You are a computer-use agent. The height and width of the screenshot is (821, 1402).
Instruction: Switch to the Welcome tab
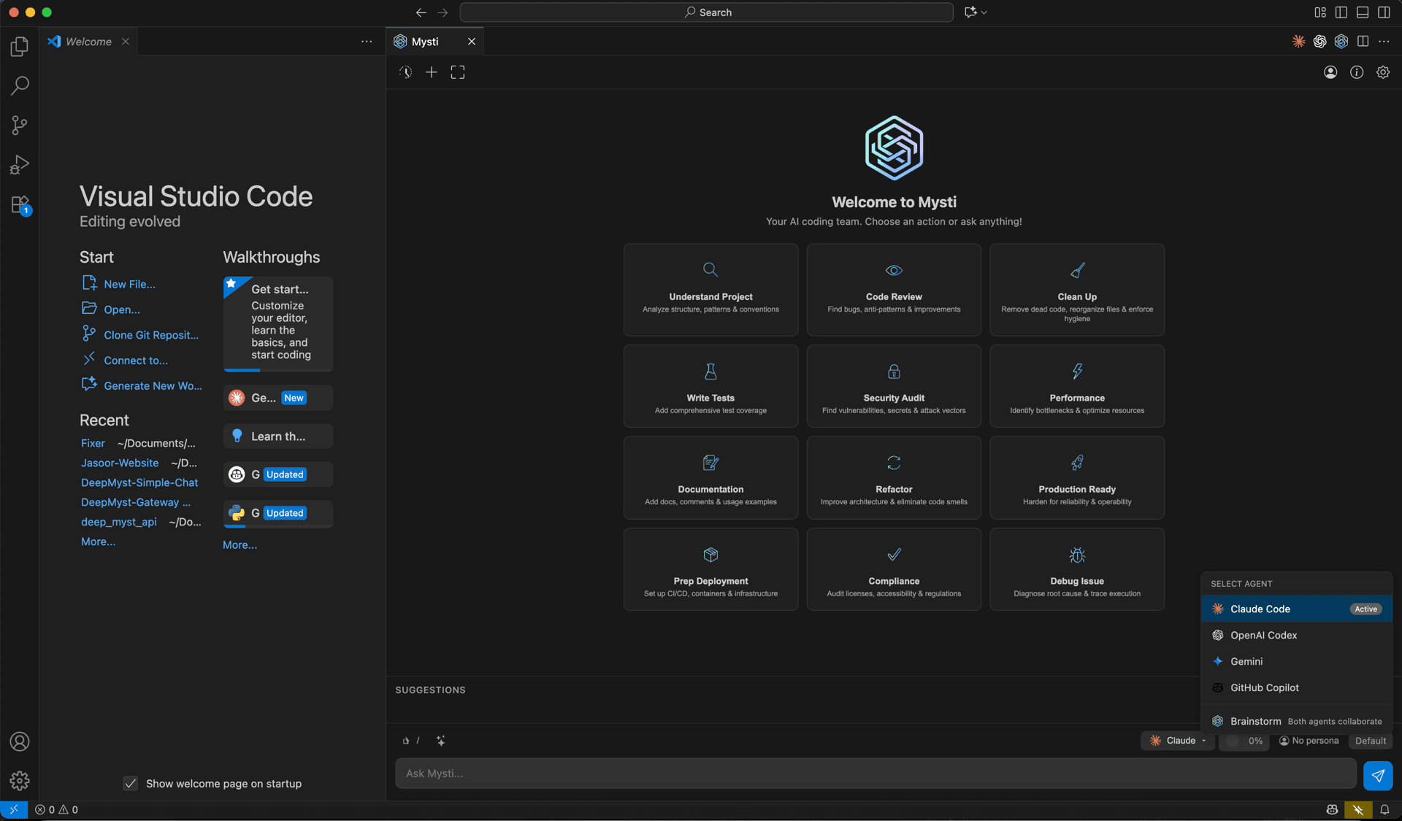88,42
